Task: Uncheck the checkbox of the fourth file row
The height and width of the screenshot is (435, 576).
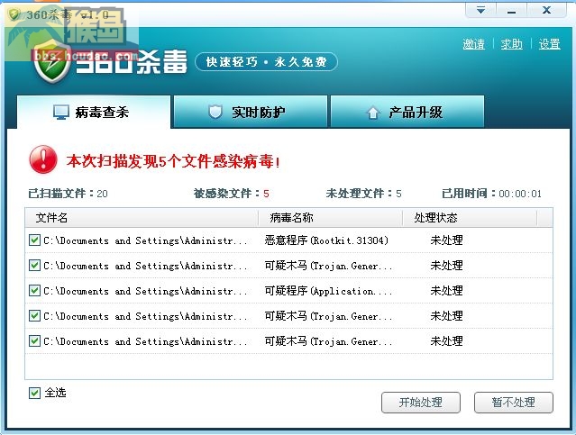Action: (34, 316)
